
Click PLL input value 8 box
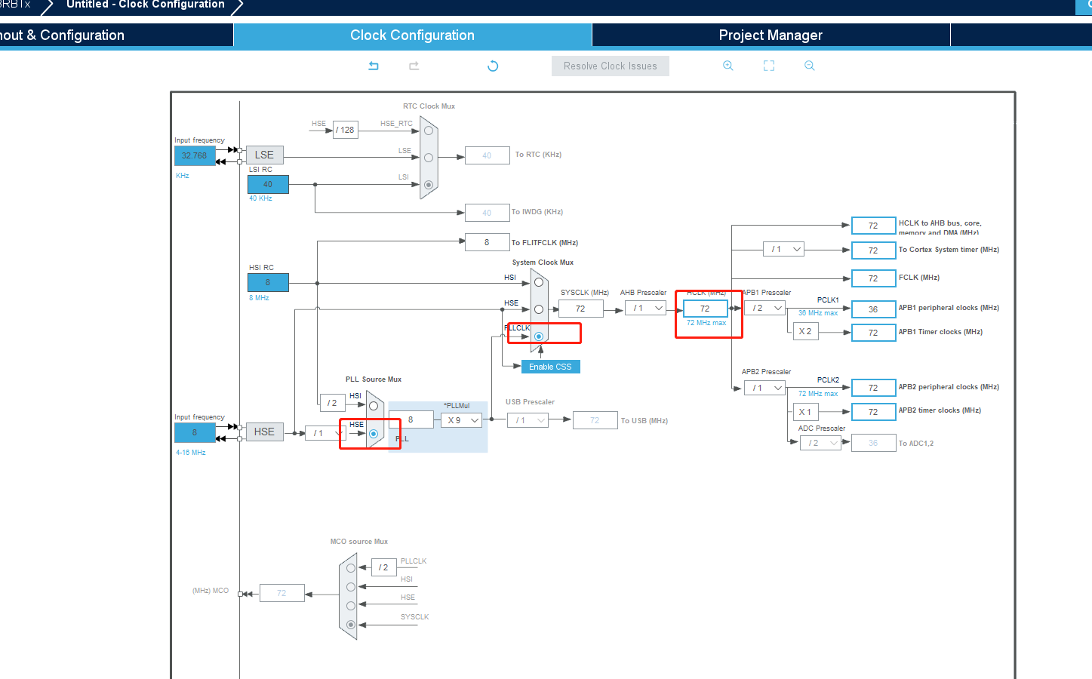(411, 419)
